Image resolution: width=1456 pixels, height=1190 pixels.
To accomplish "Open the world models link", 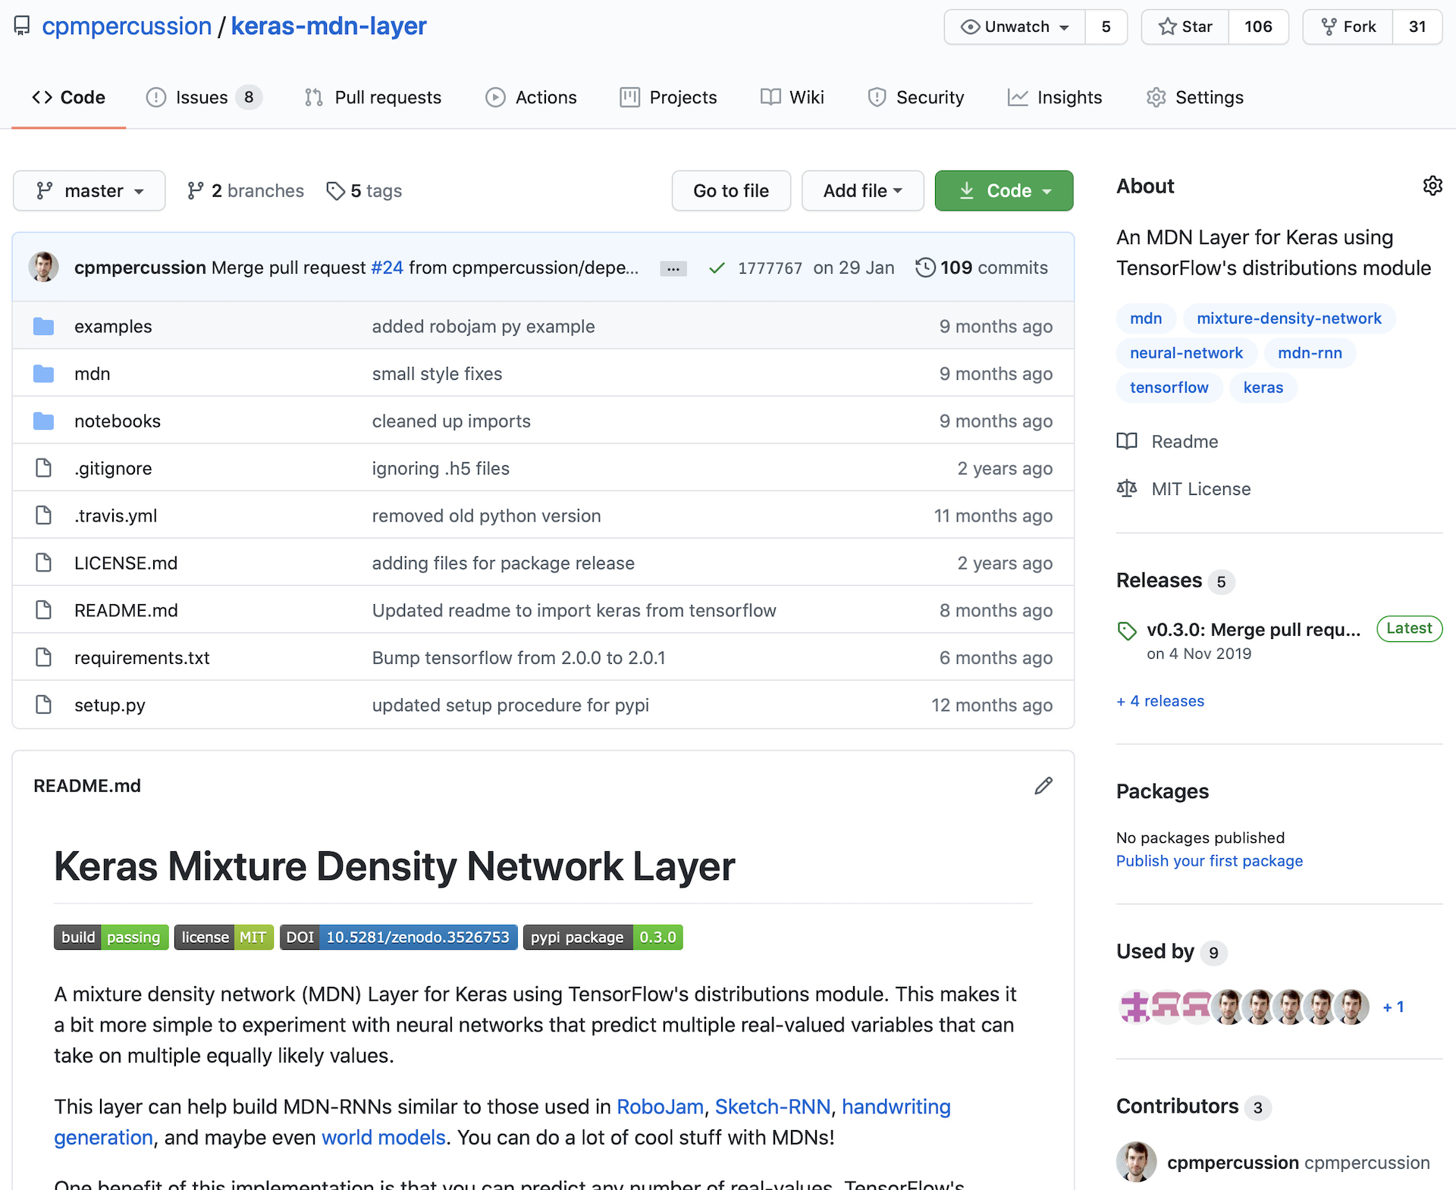I will (x=383, y=1138).
